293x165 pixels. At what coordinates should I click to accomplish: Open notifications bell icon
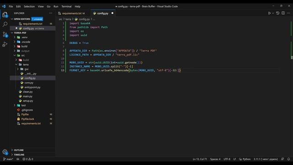288,159
